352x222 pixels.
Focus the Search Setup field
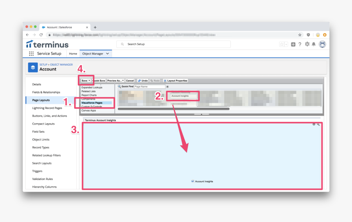173,44
